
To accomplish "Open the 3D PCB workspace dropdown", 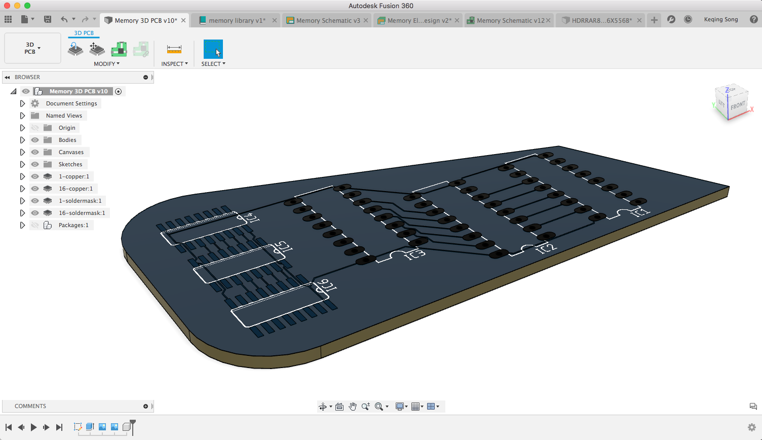I will point(32,48).
